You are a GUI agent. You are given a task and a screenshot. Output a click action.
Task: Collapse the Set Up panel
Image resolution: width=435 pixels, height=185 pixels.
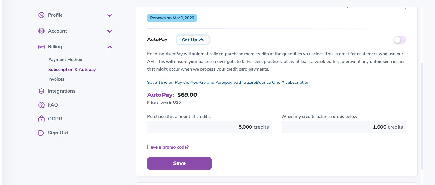click(192, 40)
